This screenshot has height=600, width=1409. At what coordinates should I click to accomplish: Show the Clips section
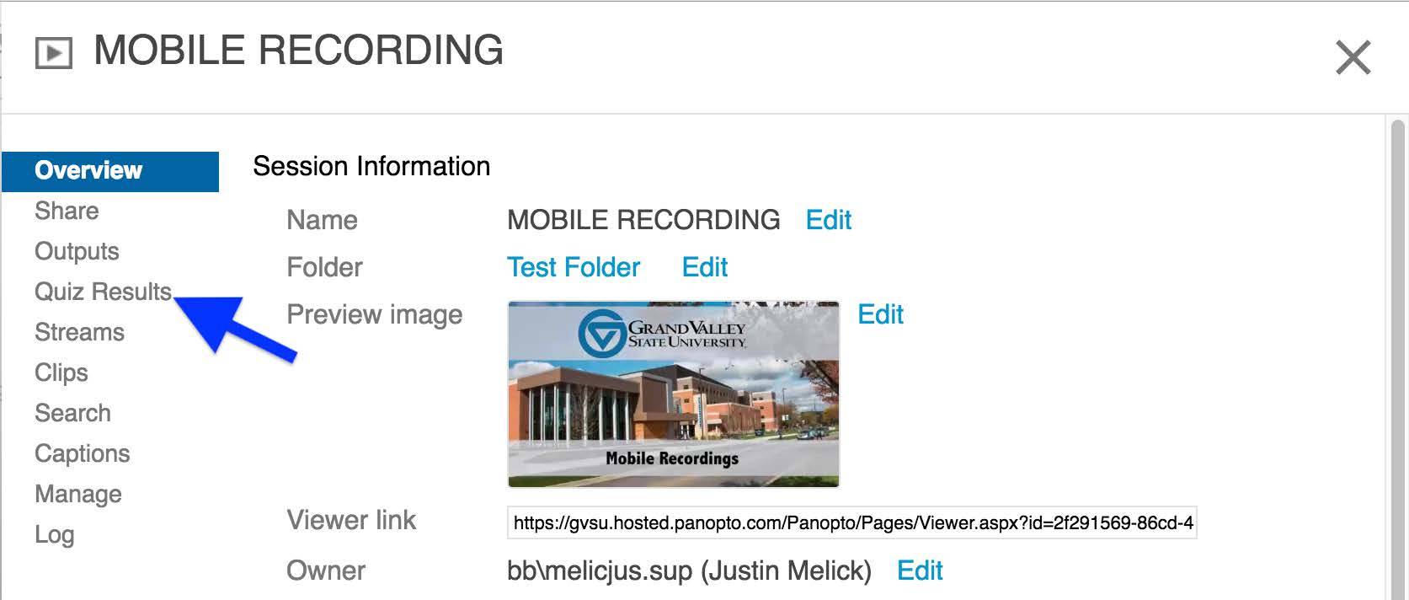(61, 372)
